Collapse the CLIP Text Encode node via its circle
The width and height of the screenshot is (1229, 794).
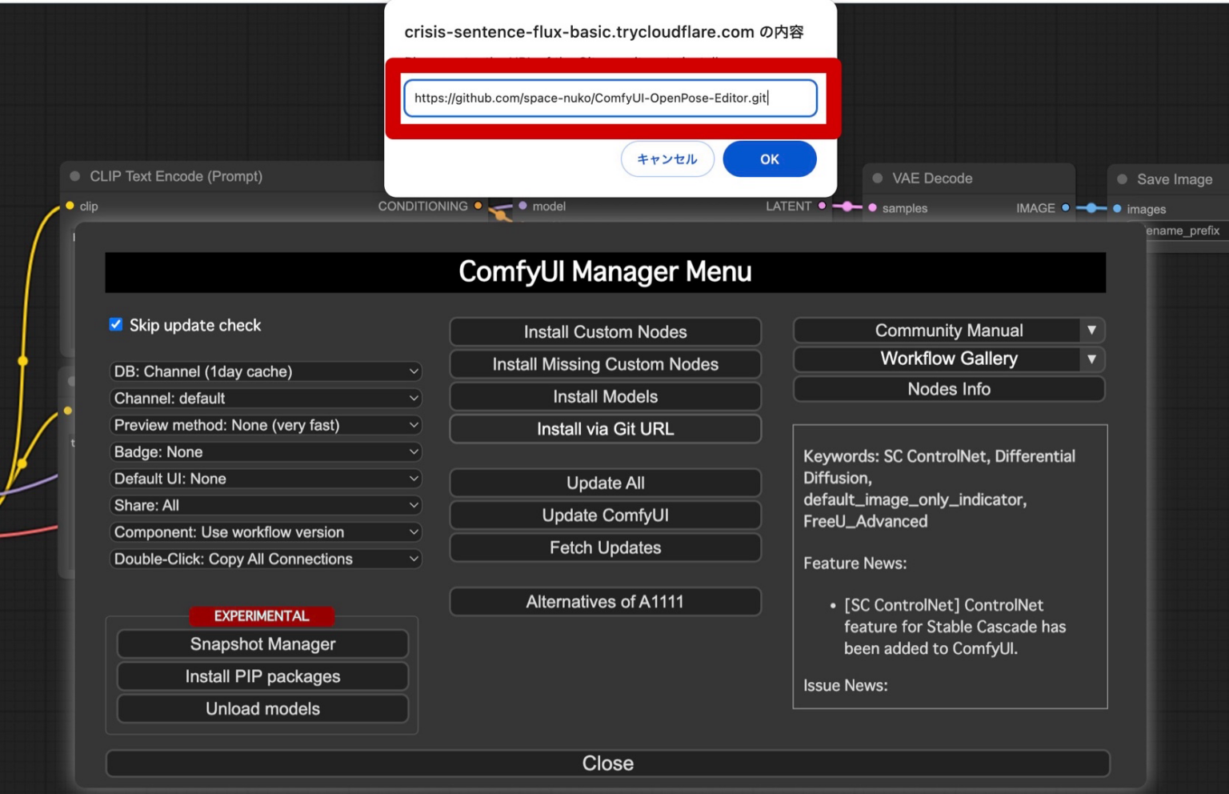click(74, 176)
